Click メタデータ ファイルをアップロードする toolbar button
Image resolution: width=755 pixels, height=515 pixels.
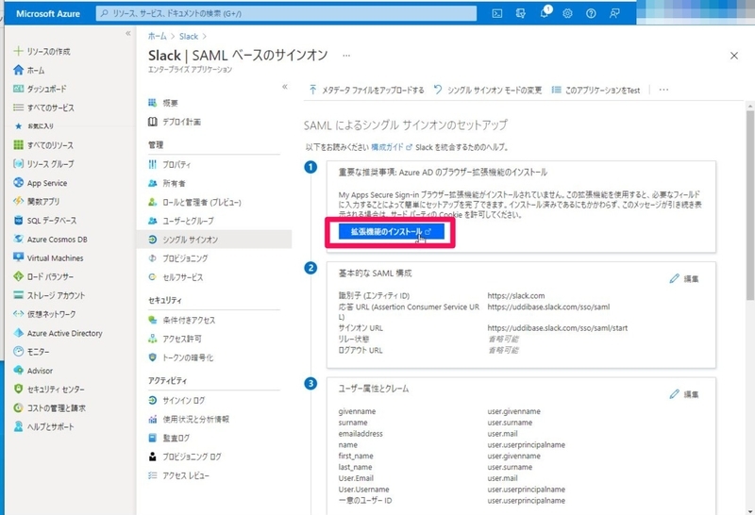coord(367,90)
